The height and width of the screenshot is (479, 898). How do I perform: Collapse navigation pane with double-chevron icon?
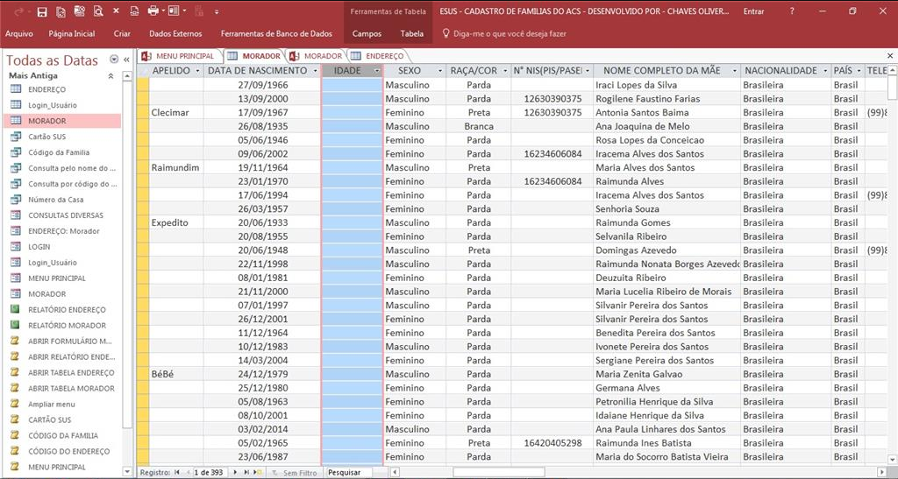pos(126,60)
